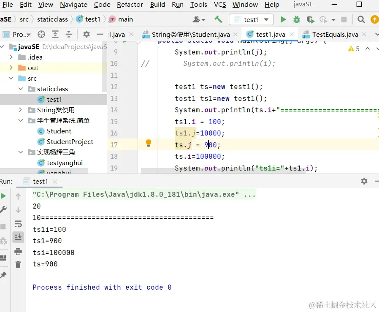The image size is (379, 312).
Task: Go to previous highlighted error arrow
Action: [368, 49]
